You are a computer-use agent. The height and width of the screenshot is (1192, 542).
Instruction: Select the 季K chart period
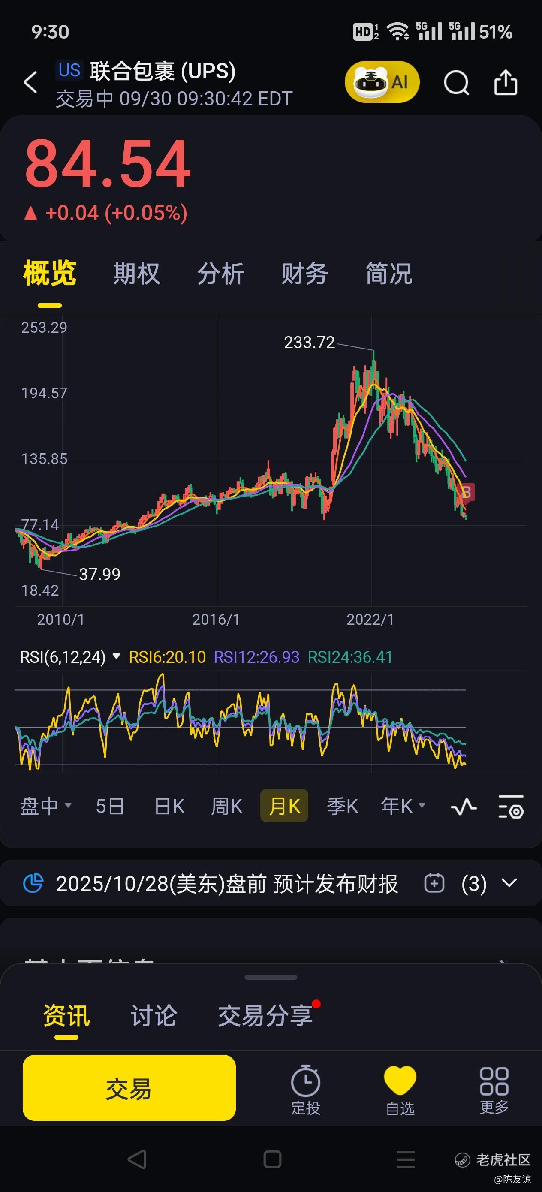342,806
